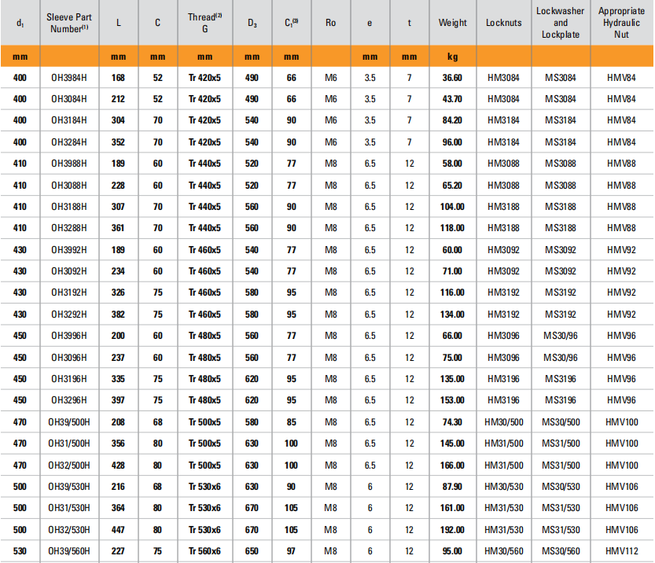
Task: Click the HM30/500 locknut cell
Action: [x=503, y=422]
